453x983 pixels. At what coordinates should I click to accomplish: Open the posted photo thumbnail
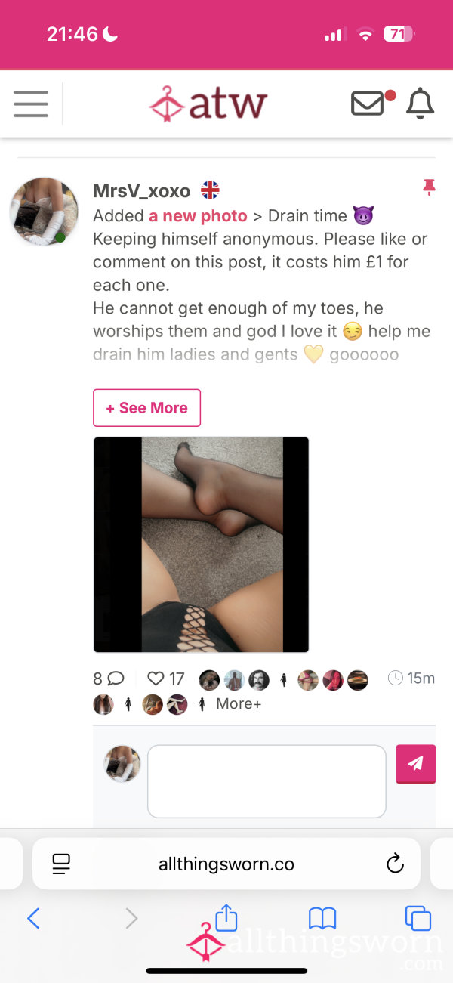tap(201, 545)
